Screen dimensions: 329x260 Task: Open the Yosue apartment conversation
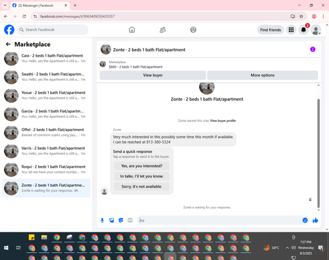[46, 95]
